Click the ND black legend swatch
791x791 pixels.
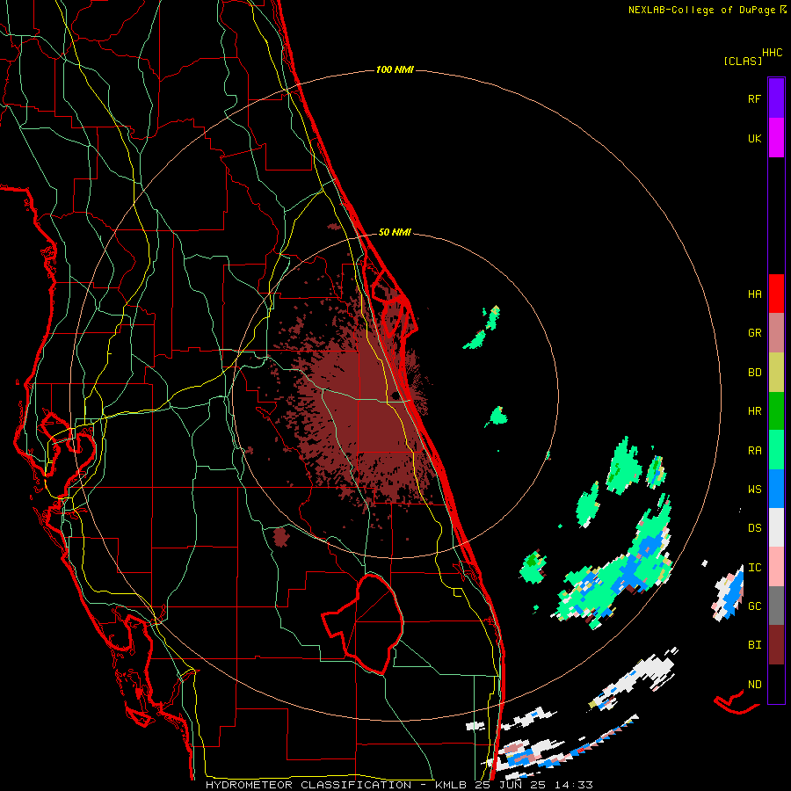pyautogui.click(x=776, y=684)
